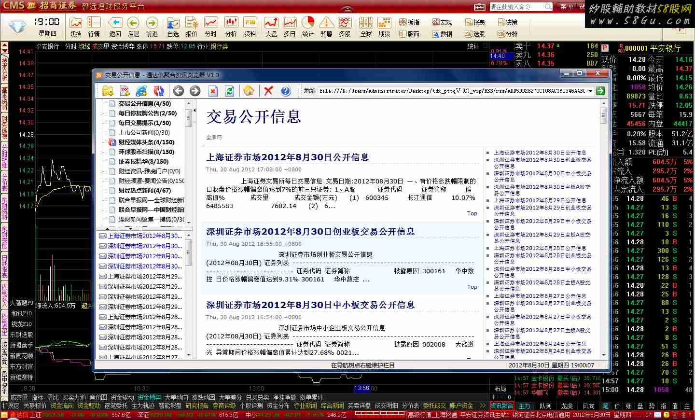This screenshot has height=420, width=695.
Task: Click the green go button beside address
Action: (600, 91)
